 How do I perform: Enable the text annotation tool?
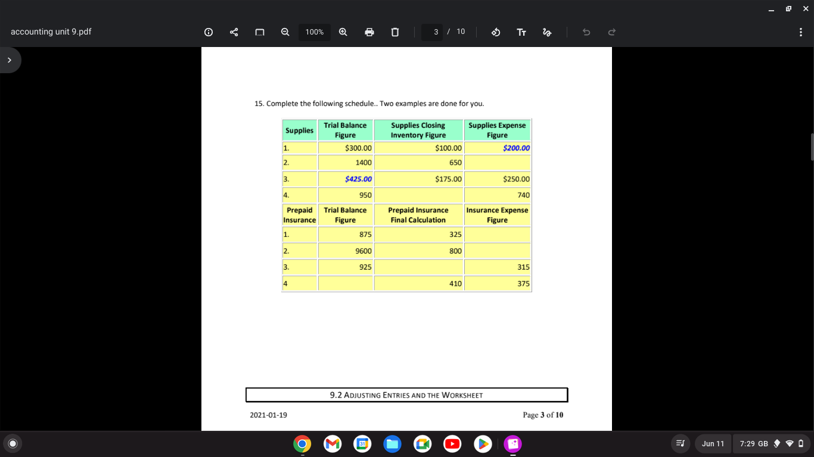[521, 32]
